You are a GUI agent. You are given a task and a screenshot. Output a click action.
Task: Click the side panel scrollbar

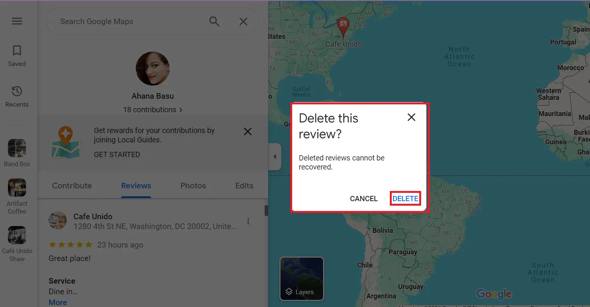pyautogui.click(x=266, y=211)
